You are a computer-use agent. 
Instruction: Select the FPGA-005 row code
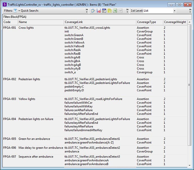10,139
